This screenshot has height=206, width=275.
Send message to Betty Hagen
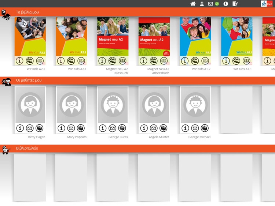click(30, 128)
